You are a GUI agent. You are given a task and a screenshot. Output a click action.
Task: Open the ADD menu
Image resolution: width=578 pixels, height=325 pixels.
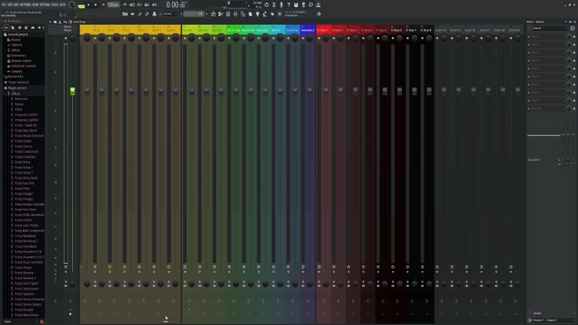(16, 5)
